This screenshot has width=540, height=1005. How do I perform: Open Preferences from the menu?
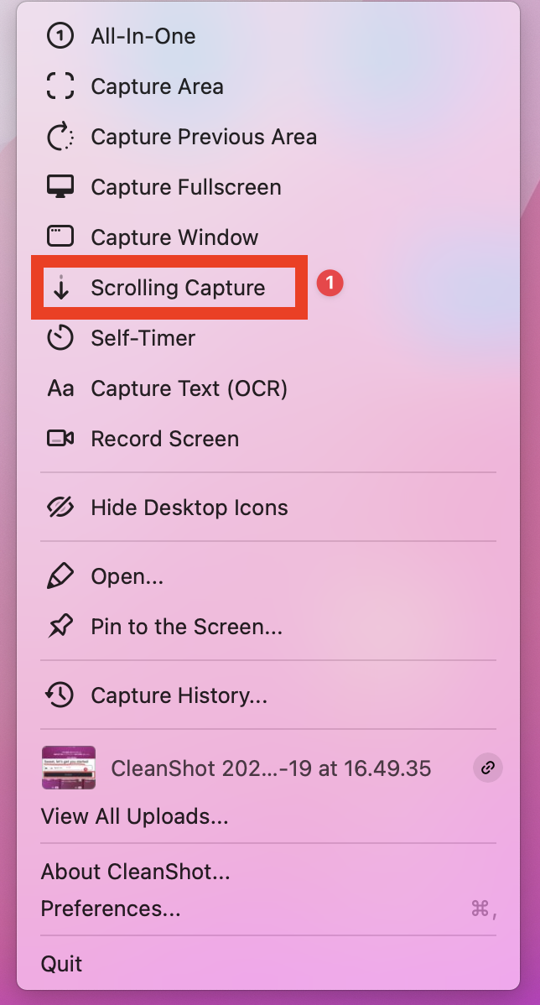[x=111, y=909]
